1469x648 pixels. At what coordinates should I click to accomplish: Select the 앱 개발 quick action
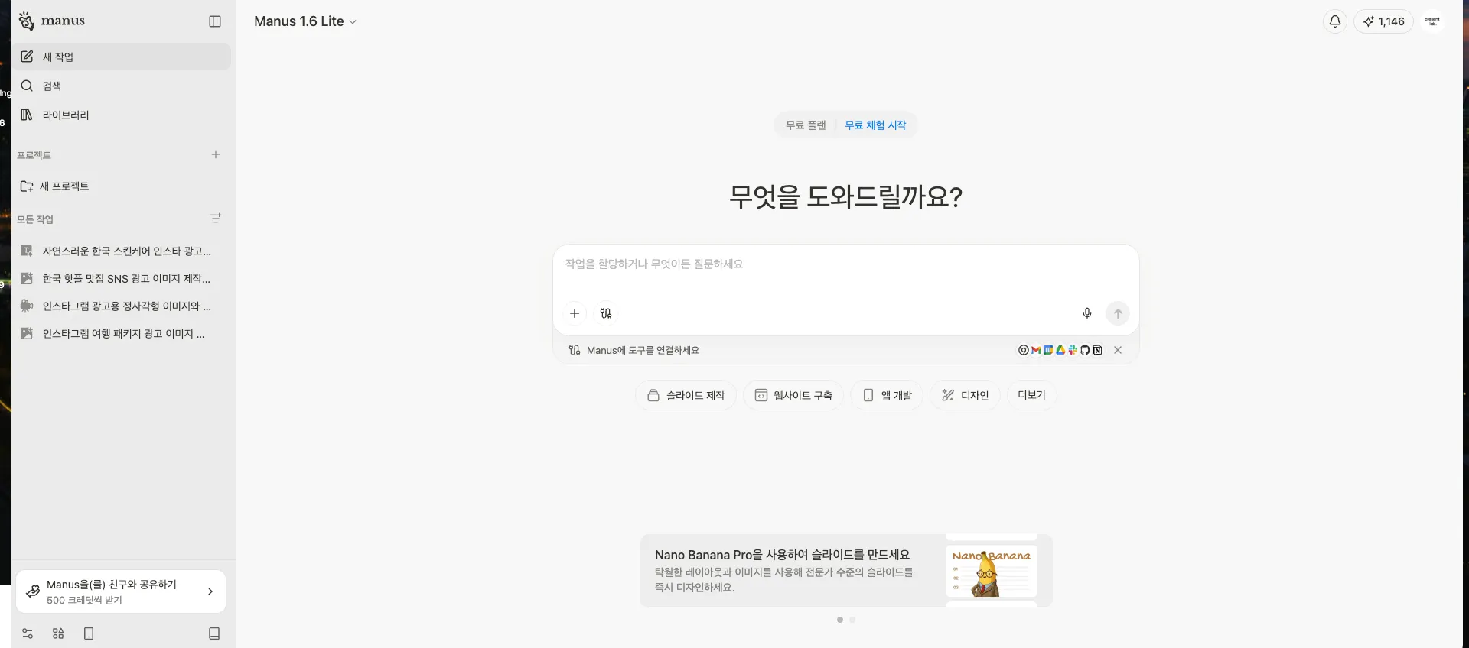[x=888, y=395]
